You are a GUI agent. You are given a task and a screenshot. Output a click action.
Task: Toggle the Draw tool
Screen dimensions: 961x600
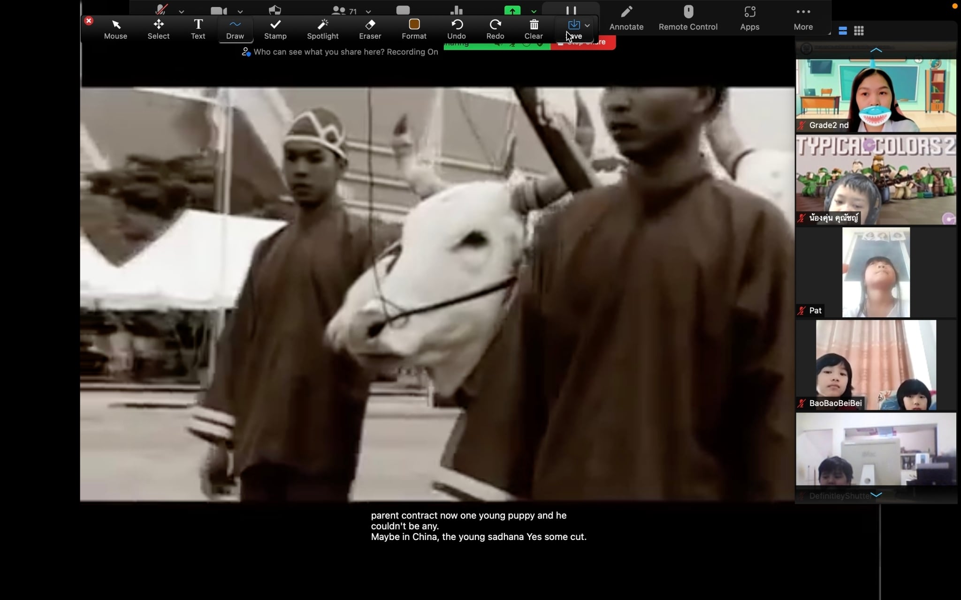[235, 29]
